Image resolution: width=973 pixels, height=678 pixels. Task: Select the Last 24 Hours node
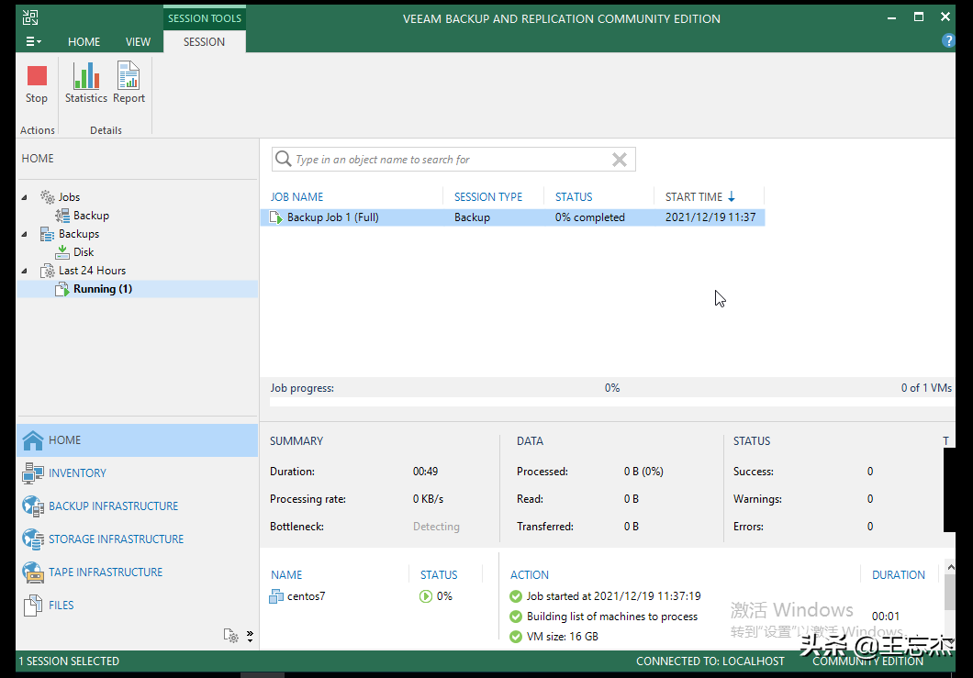pyautogui.click(x=92, y=271)
